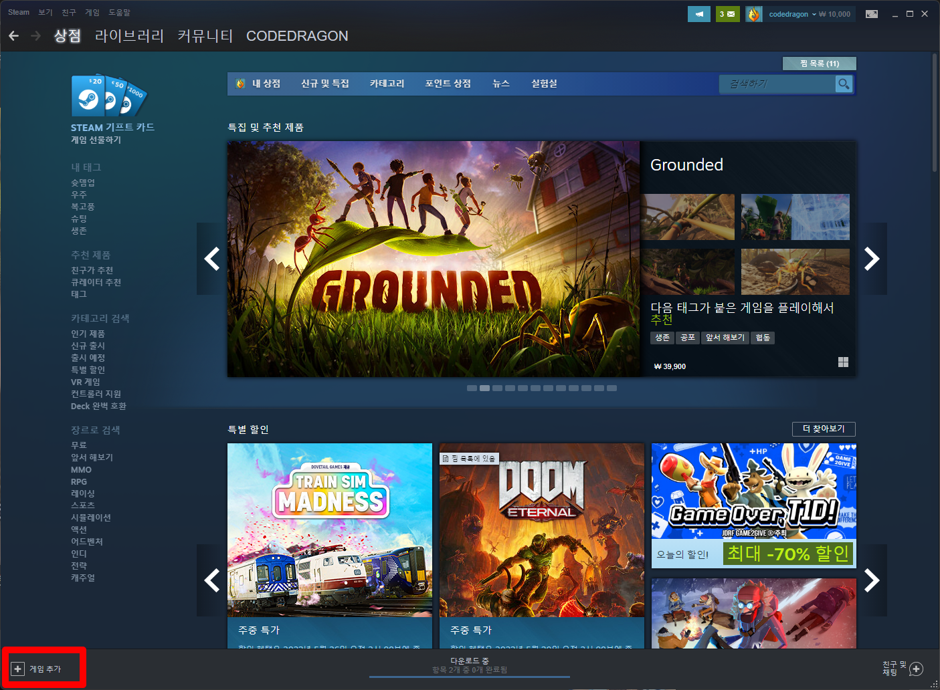Screen dimensions: 940x690
Task: Switch to Big Picture mode icon
Action: pos(872,14)
